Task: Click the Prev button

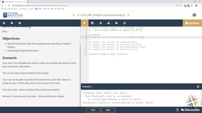Action: pyautogui.click(x=93, y=110)
